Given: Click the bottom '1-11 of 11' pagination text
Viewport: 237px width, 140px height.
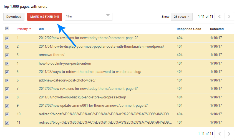Looking at the screenshot, I should [x=205, y=134].
